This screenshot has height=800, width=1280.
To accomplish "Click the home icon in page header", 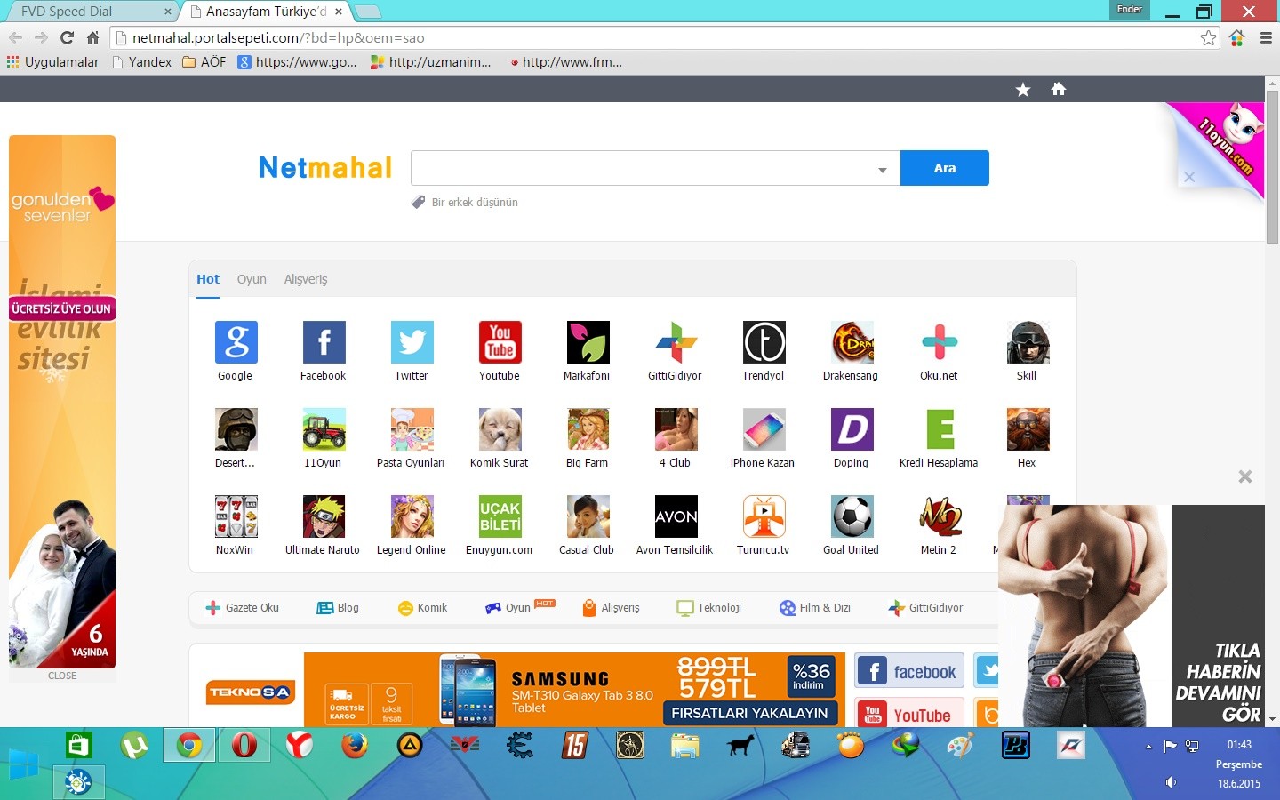I will point(1058,89).
